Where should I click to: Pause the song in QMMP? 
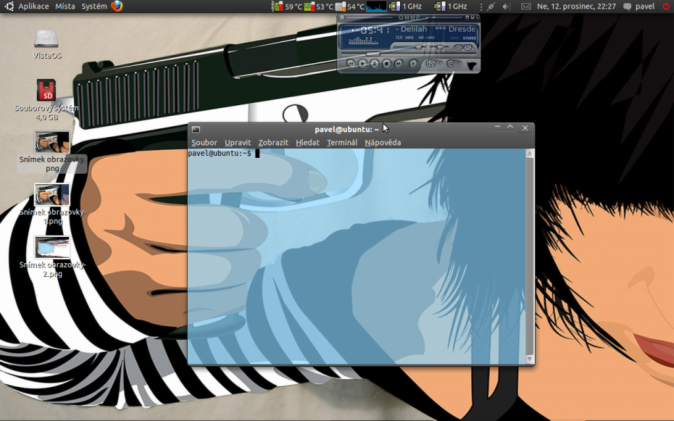click(x=375, y=64)
